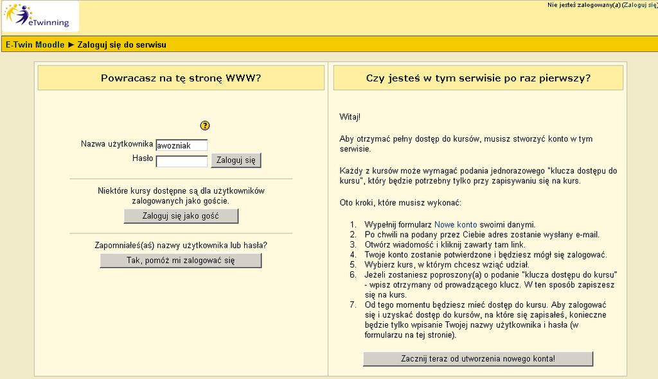658x379 pixels.
Task: Click step 4 text Twoje konto zostanie potwierdzone
Action: tap(486, 255)
